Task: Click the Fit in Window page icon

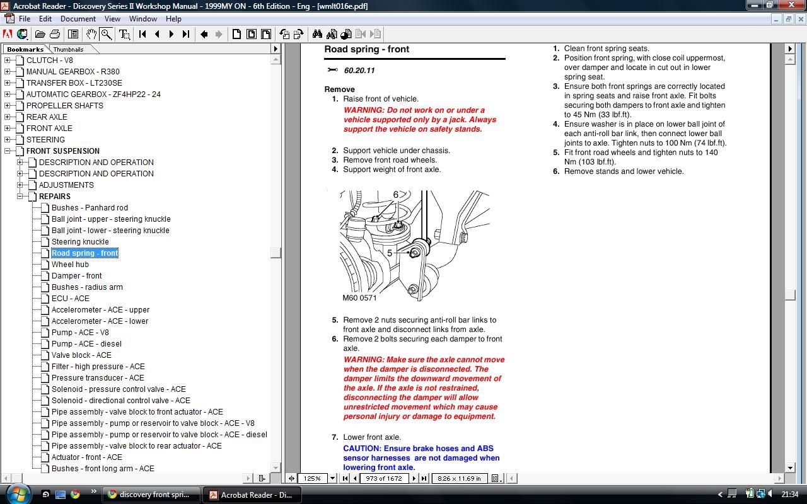Action: [x=252, y=34]
